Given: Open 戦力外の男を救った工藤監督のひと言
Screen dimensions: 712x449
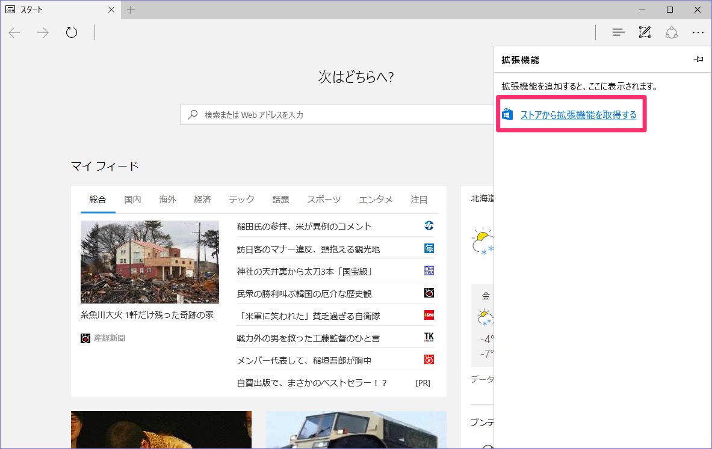Looking at the screenshot, I should click(308, 338).
